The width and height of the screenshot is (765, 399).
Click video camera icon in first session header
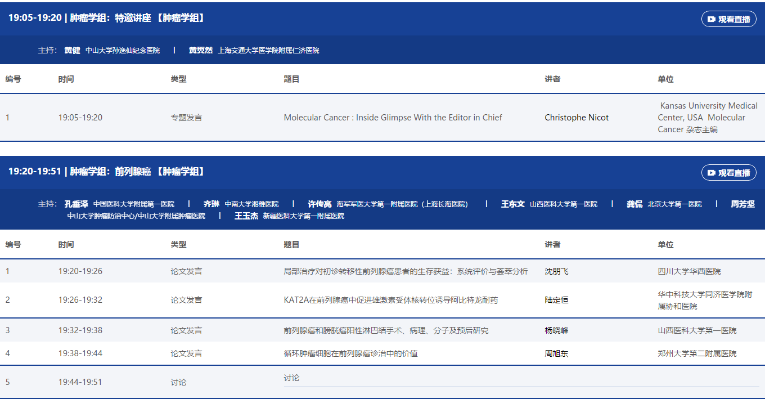coord(712,19)
